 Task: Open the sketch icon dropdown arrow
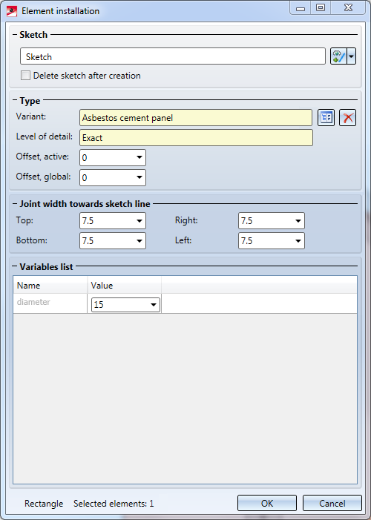coord(352,56)
